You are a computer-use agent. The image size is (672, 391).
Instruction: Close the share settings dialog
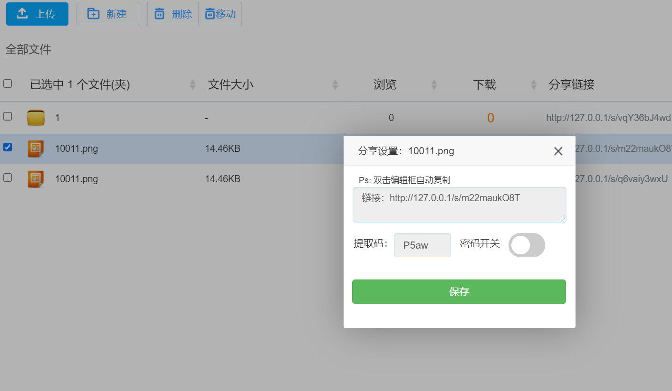tap(558, 151)
